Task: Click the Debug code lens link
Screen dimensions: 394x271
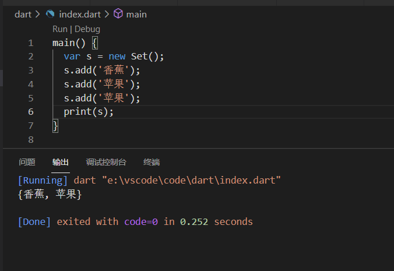Action: 87,29
